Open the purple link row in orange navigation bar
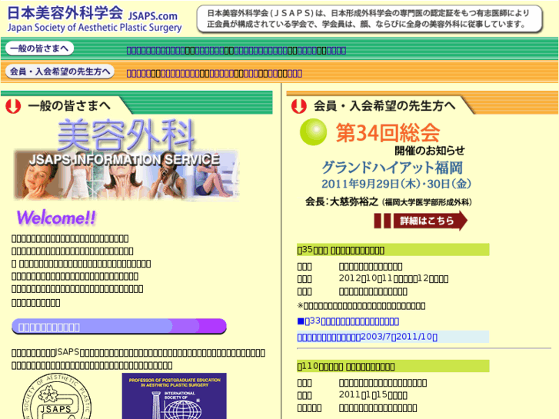This screenshot has height=419, width=559. tap(215, 74)
